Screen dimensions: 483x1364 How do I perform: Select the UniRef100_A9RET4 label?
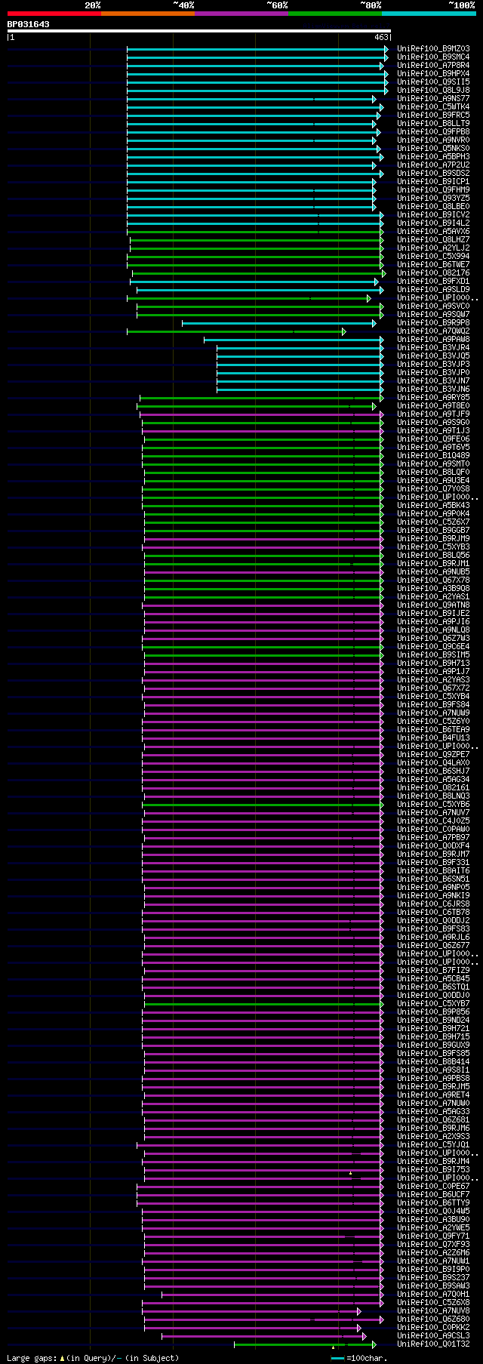[433, 1095]
